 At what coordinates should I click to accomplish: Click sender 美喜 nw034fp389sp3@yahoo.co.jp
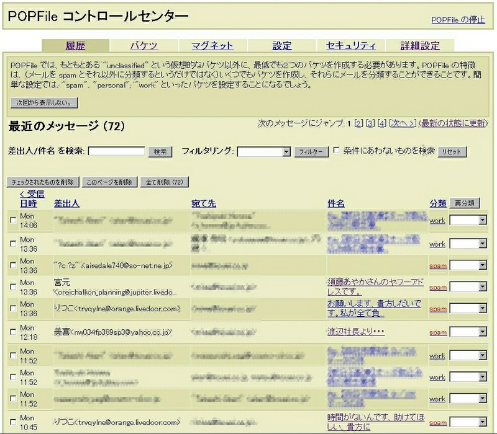point(113,332)
